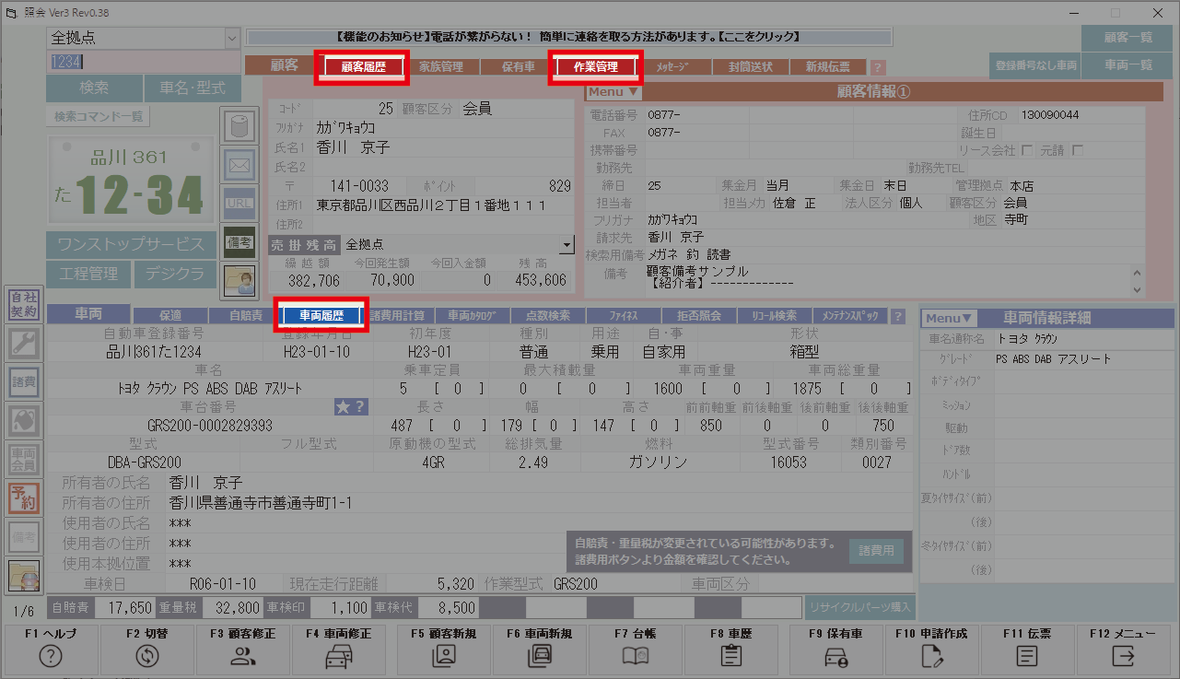Click F10 申請作成 document icon
Image resolution: width=1180 pixels, height=679 pixels.
coord(931,656)
